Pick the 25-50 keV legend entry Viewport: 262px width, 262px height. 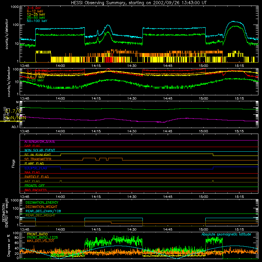(x=36, y=18)
